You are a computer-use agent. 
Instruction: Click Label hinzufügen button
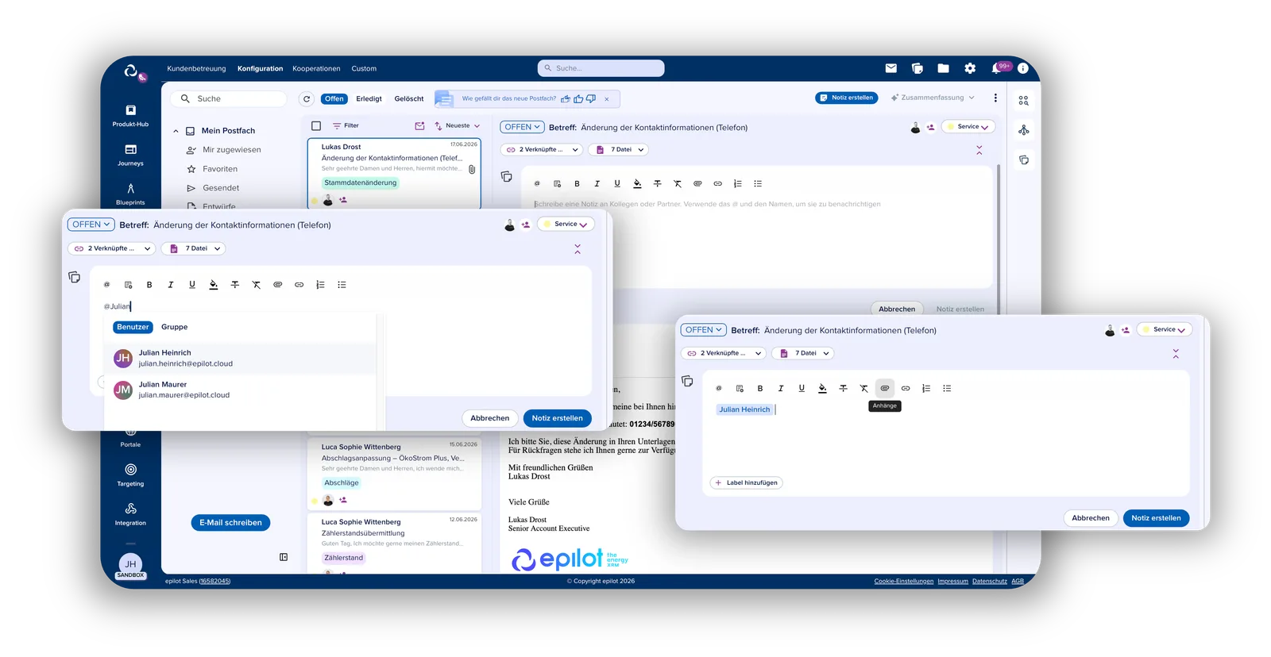point(746,482)
